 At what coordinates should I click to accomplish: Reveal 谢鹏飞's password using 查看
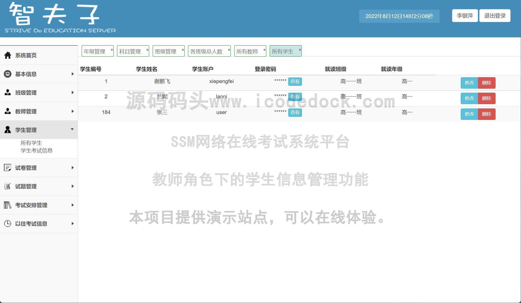(x=295, y=82)
